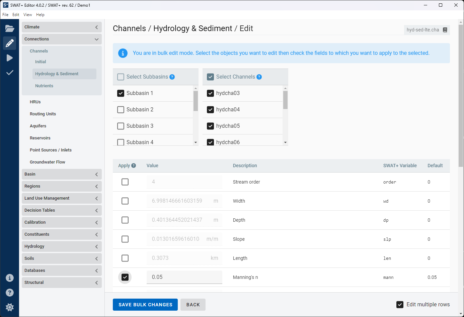This screenshot has width=464, height=317.
Task: Select the edit pencil icon in sidebar
Action: 10,43
